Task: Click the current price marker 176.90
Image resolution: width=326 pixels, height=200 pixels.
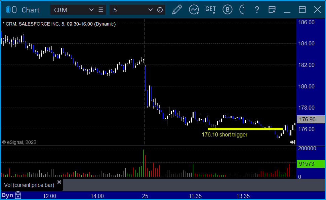Action: coord(311,120)
